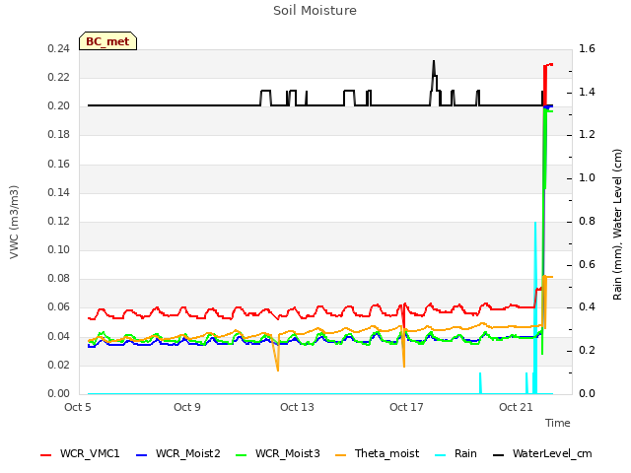Image resolution: width=631 pixels, height=473 pixels.
Task: Click the 1.6 right axis value
Action: (x=587, y=49)
